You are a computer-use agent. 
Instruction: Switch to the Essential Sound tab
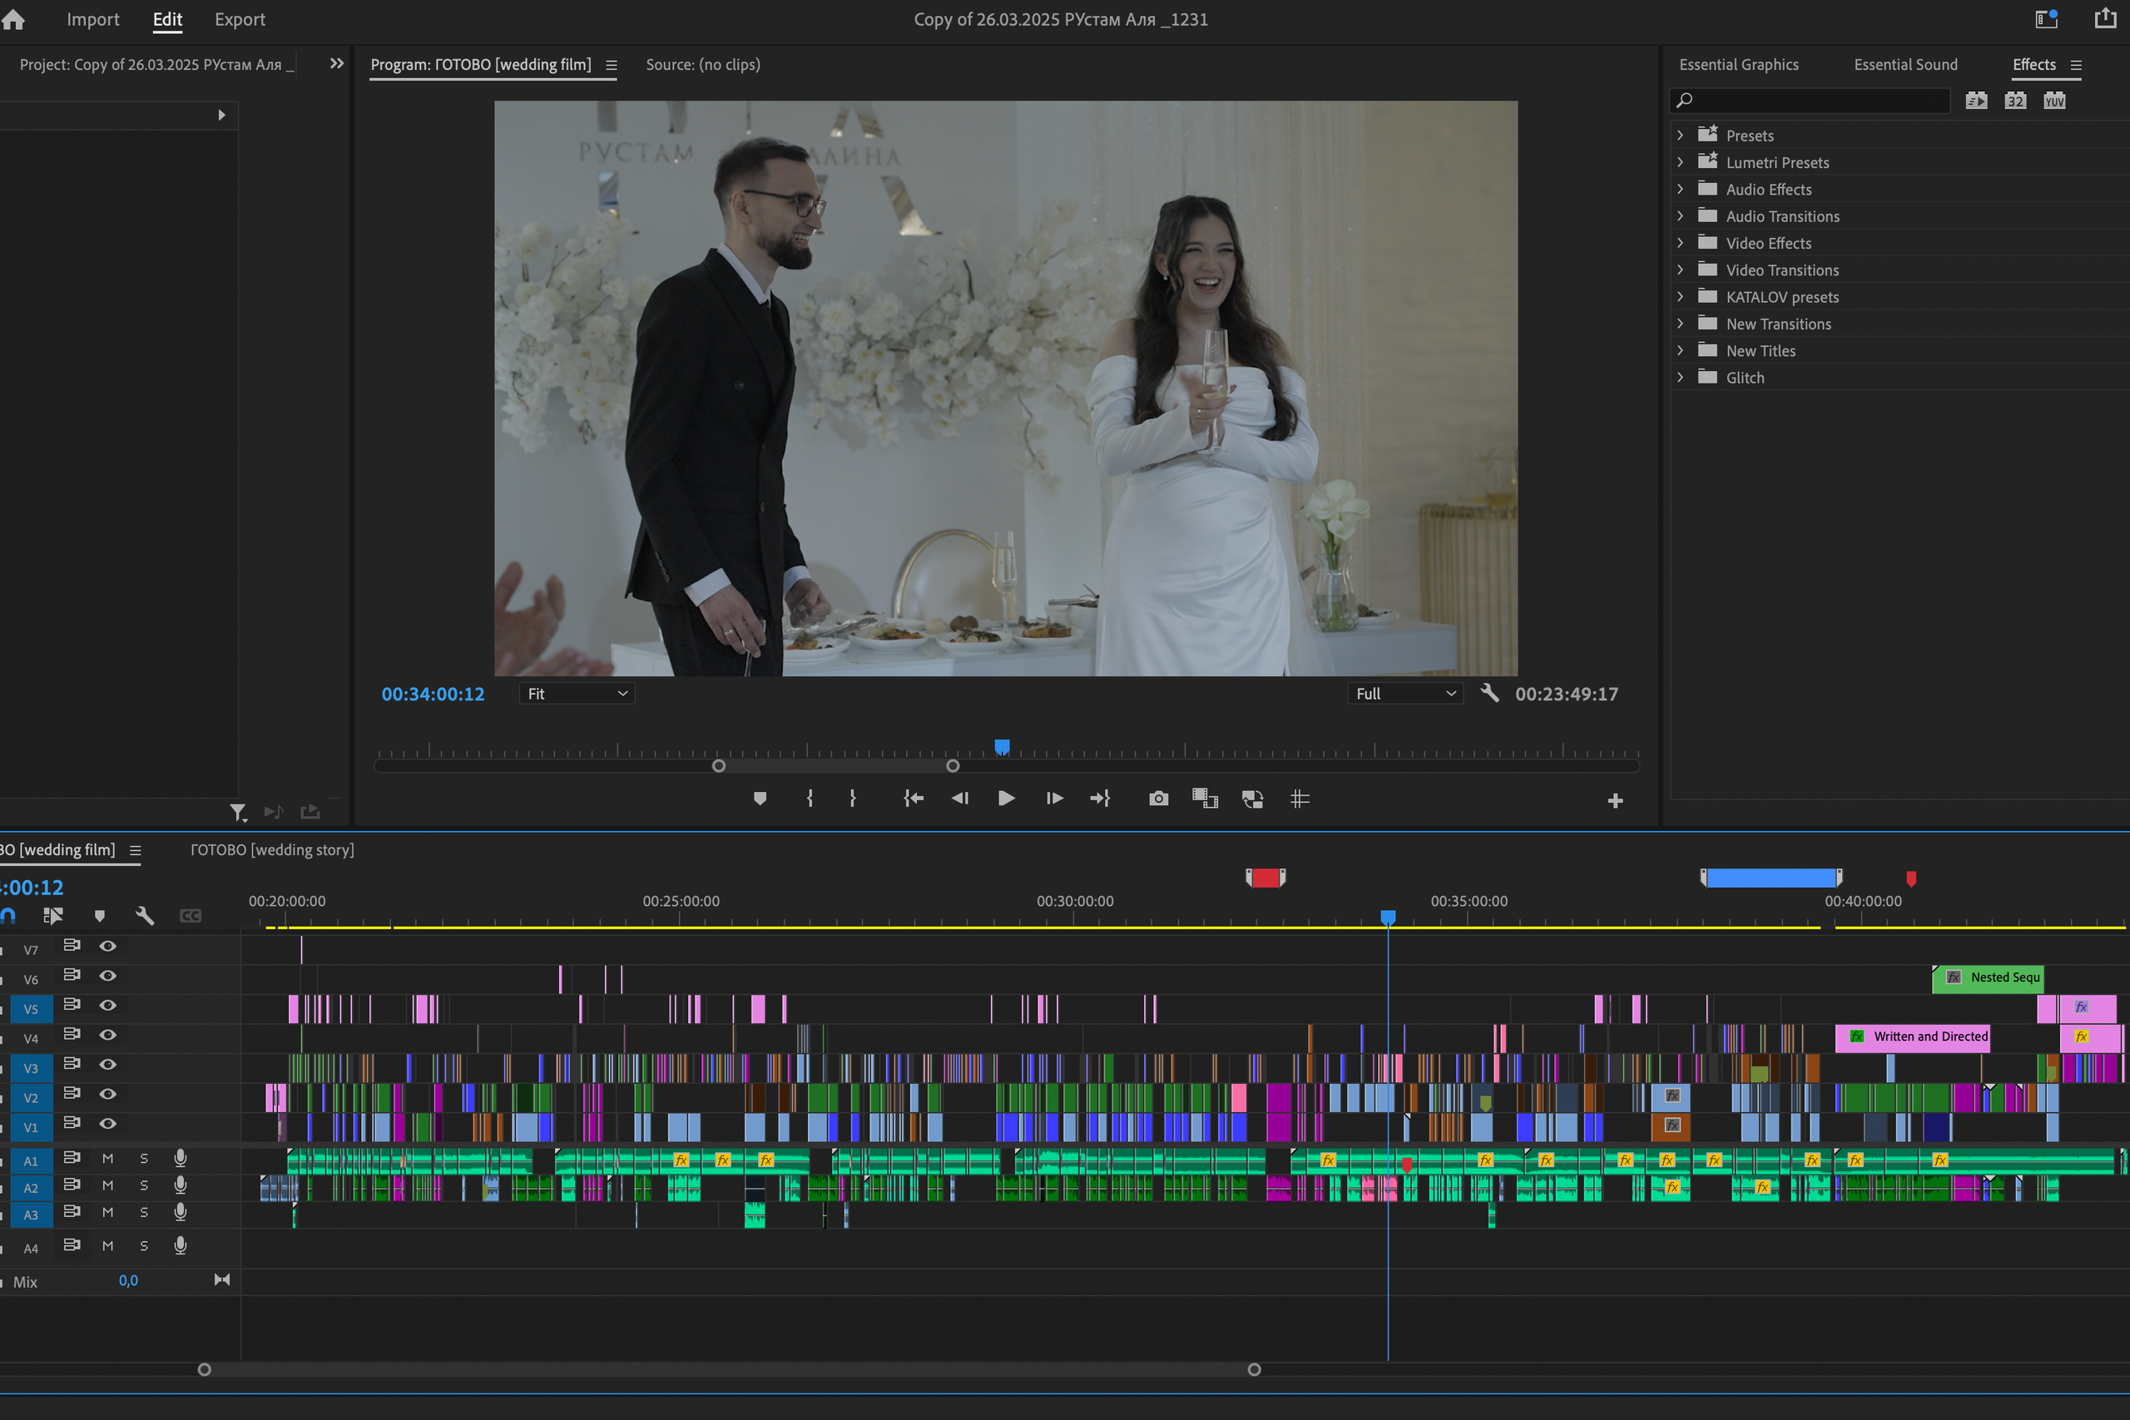click(x=1905, y=64)
